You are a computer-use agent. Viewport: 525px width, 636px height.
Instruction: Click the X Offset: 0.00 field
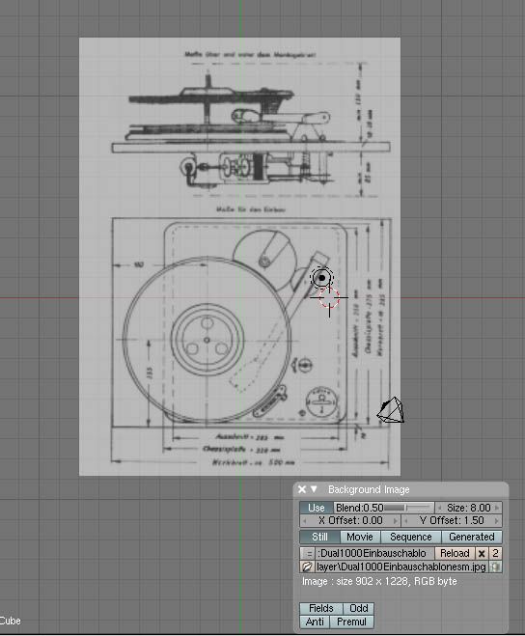350,520
